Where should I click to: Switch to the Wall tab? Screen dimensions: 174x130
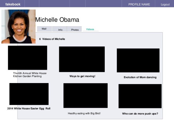pyautogui.click(x=44, y=29)
